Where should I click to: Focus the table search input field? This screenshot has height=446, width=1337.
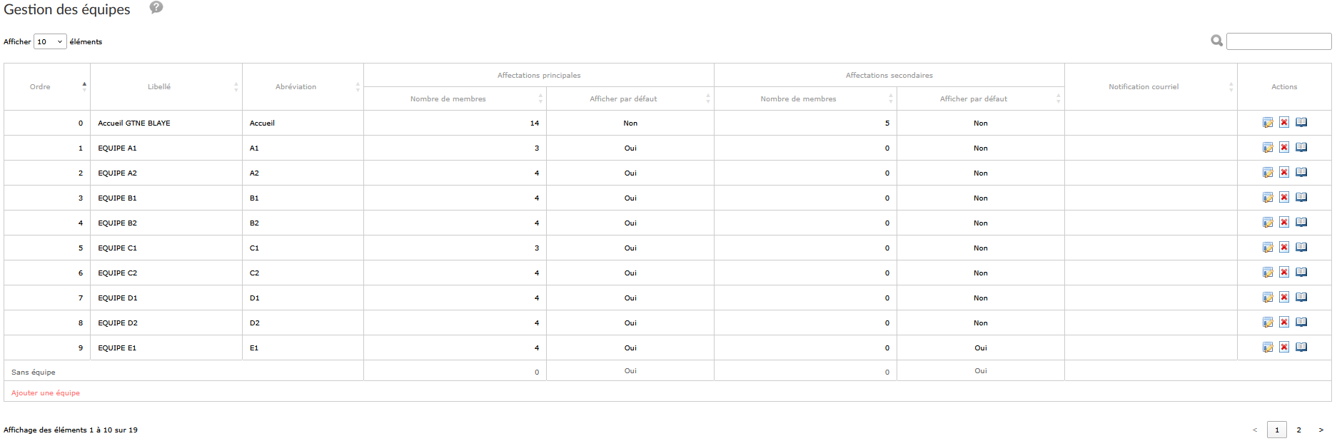pos(1278,41)
